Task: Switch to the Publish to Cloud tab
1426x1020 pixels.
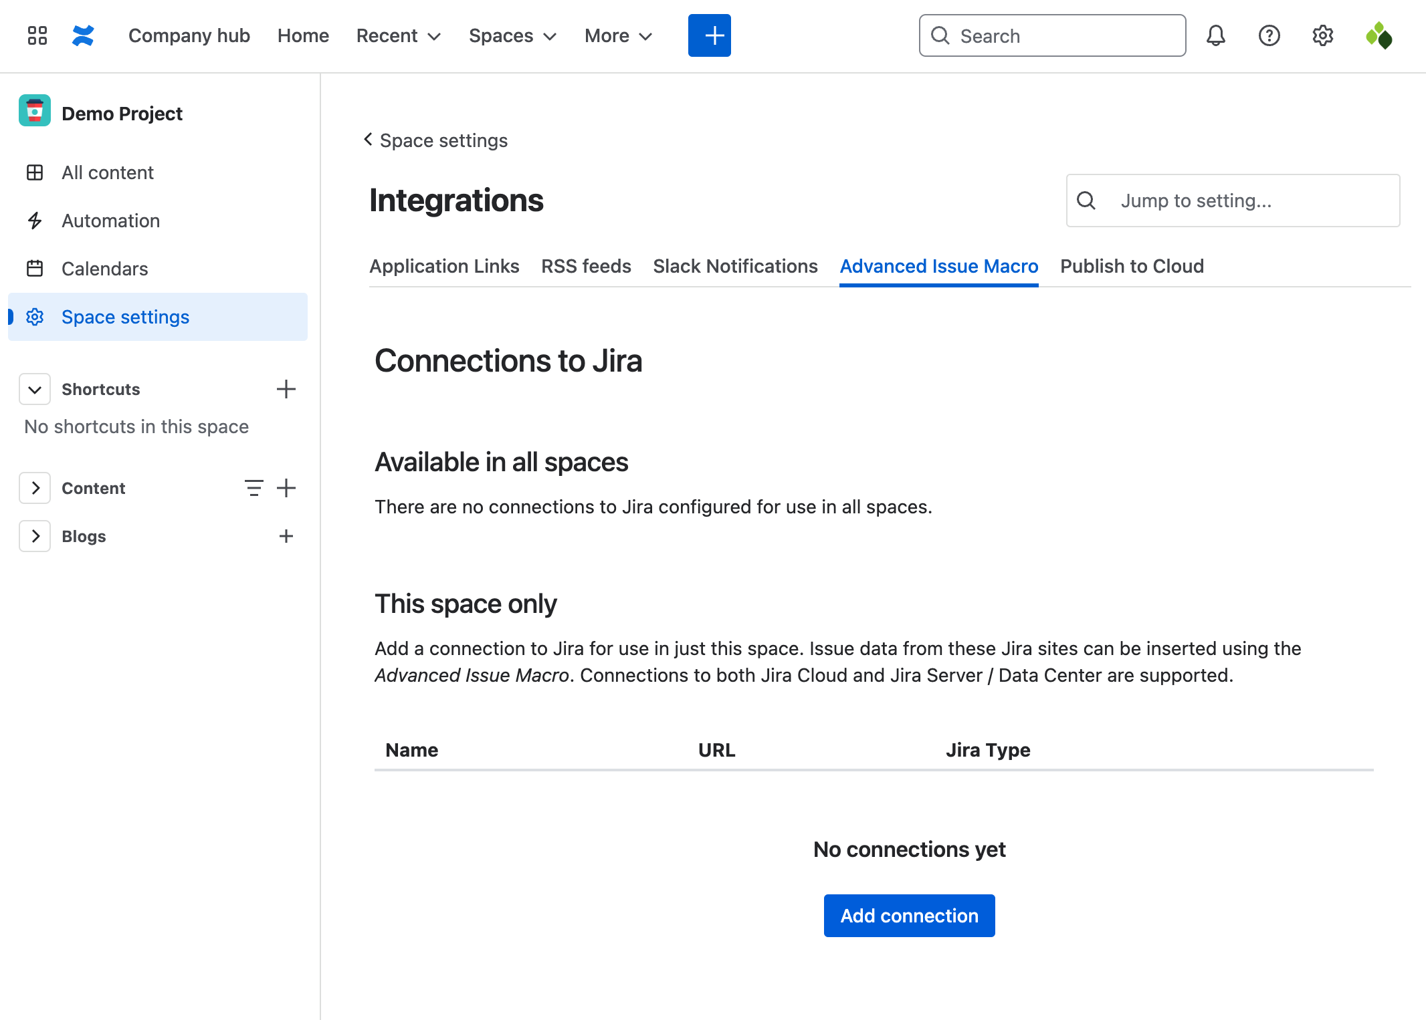Action: coord(1132,266)
